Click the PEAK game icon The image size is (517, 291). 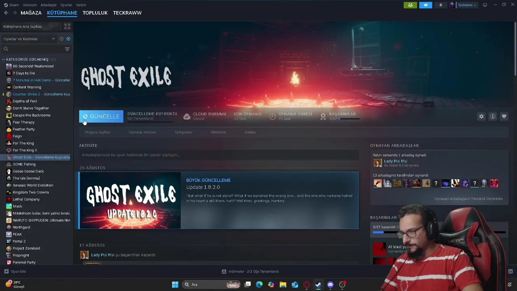(x=9, y=234)
